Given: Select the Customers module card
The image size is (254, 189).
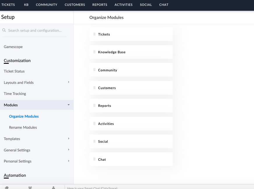Looking at the screenshot, I should 131,88.
